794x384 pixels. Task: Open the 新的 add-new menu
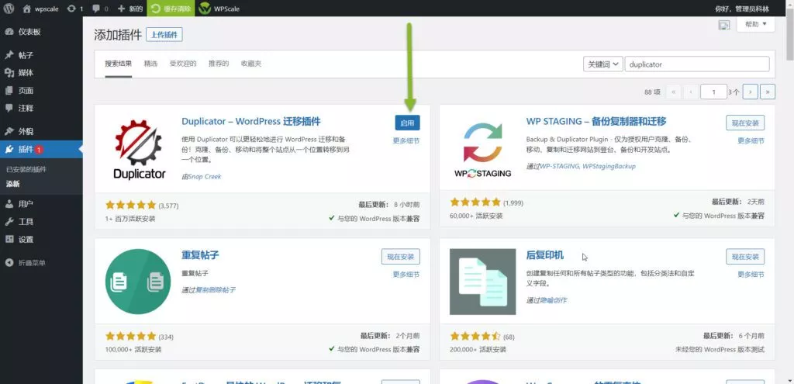(130, 9)
